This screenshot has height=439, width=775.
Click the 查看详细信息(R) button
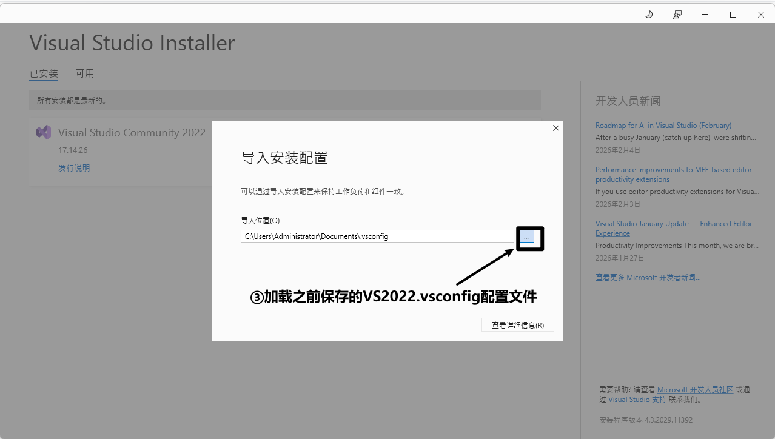pos(517,325)
